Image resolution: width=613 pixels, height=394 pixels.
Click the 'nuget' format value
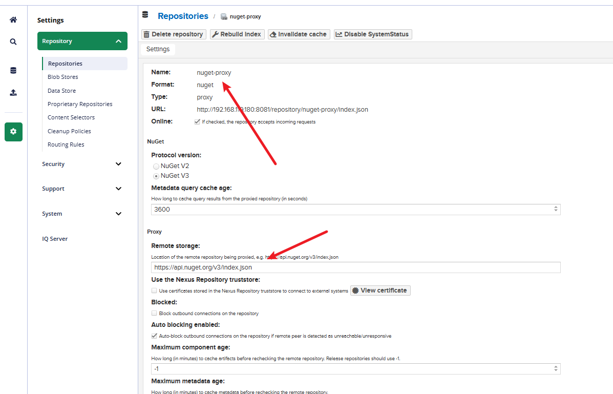205,85
